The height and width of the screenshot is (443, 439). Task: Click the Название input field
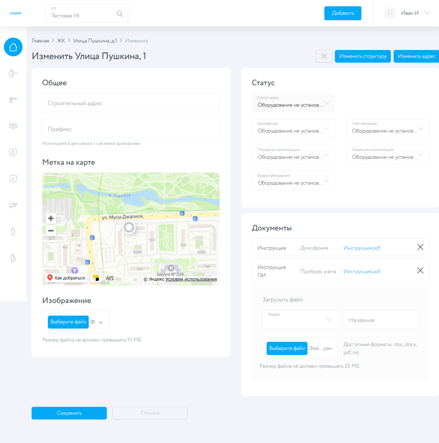(x=381, y=319)
